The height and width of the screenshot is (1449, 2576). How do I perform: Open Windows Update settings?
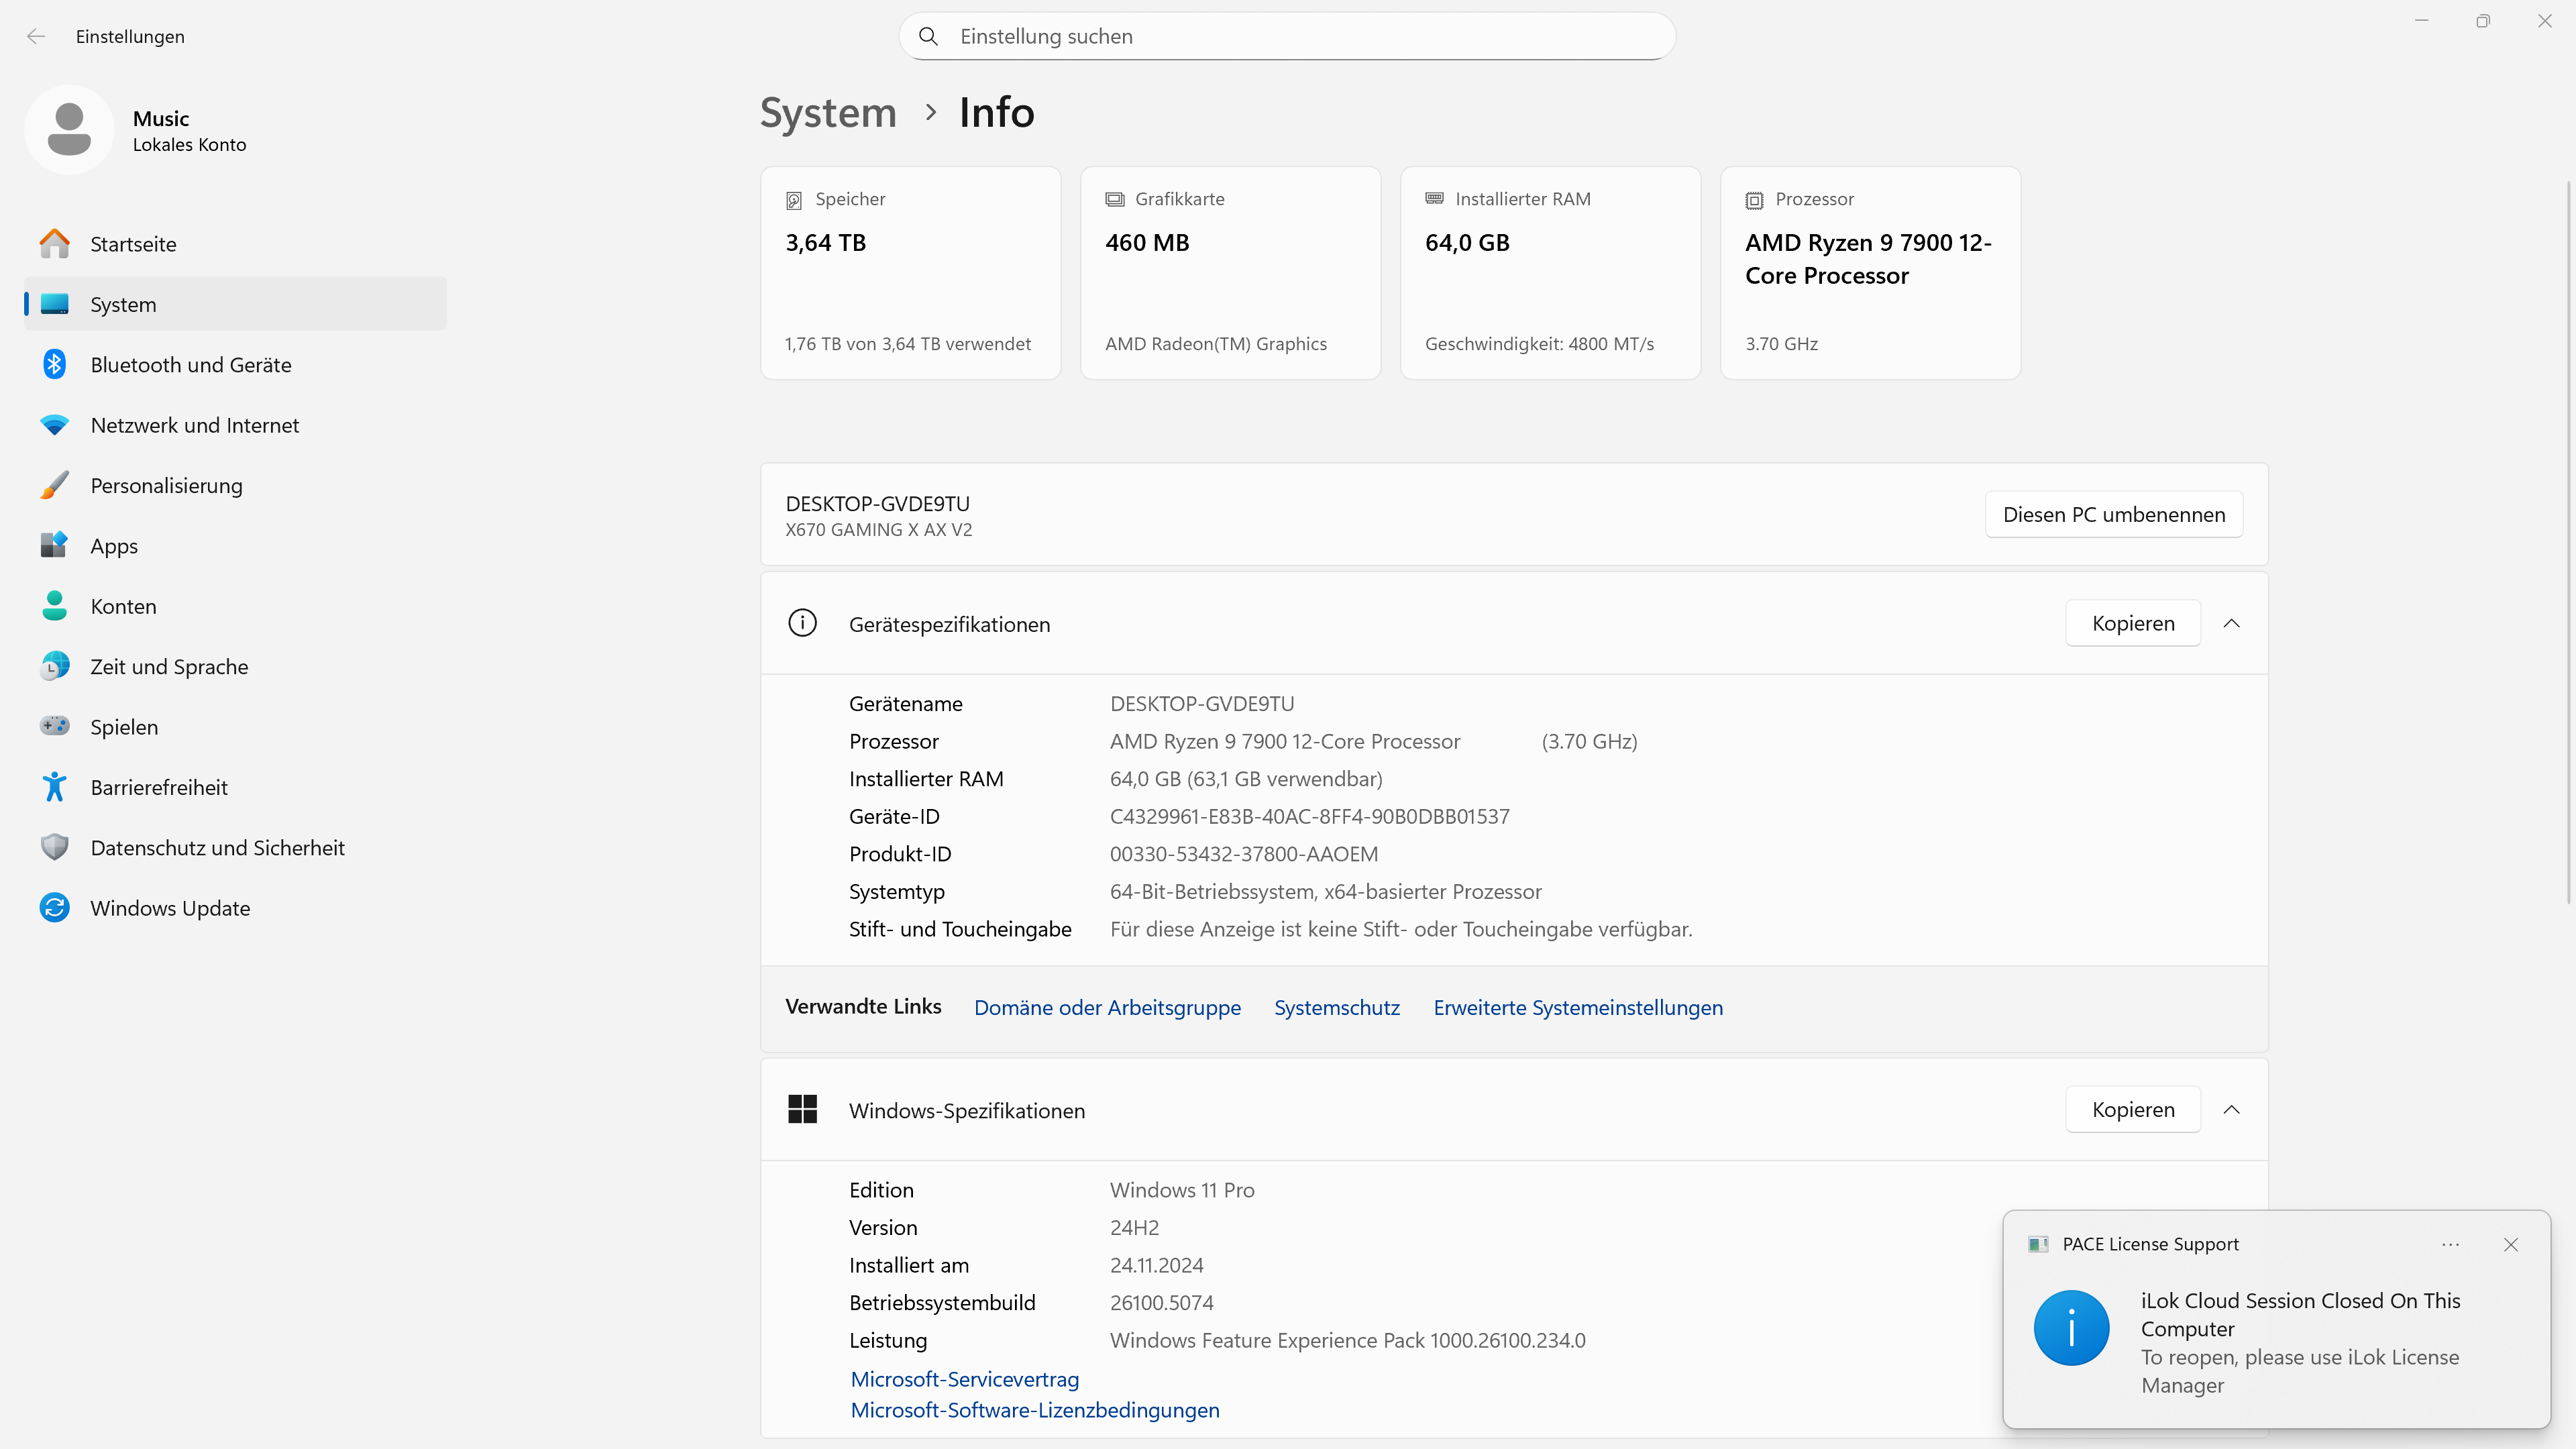click(235, 908)
